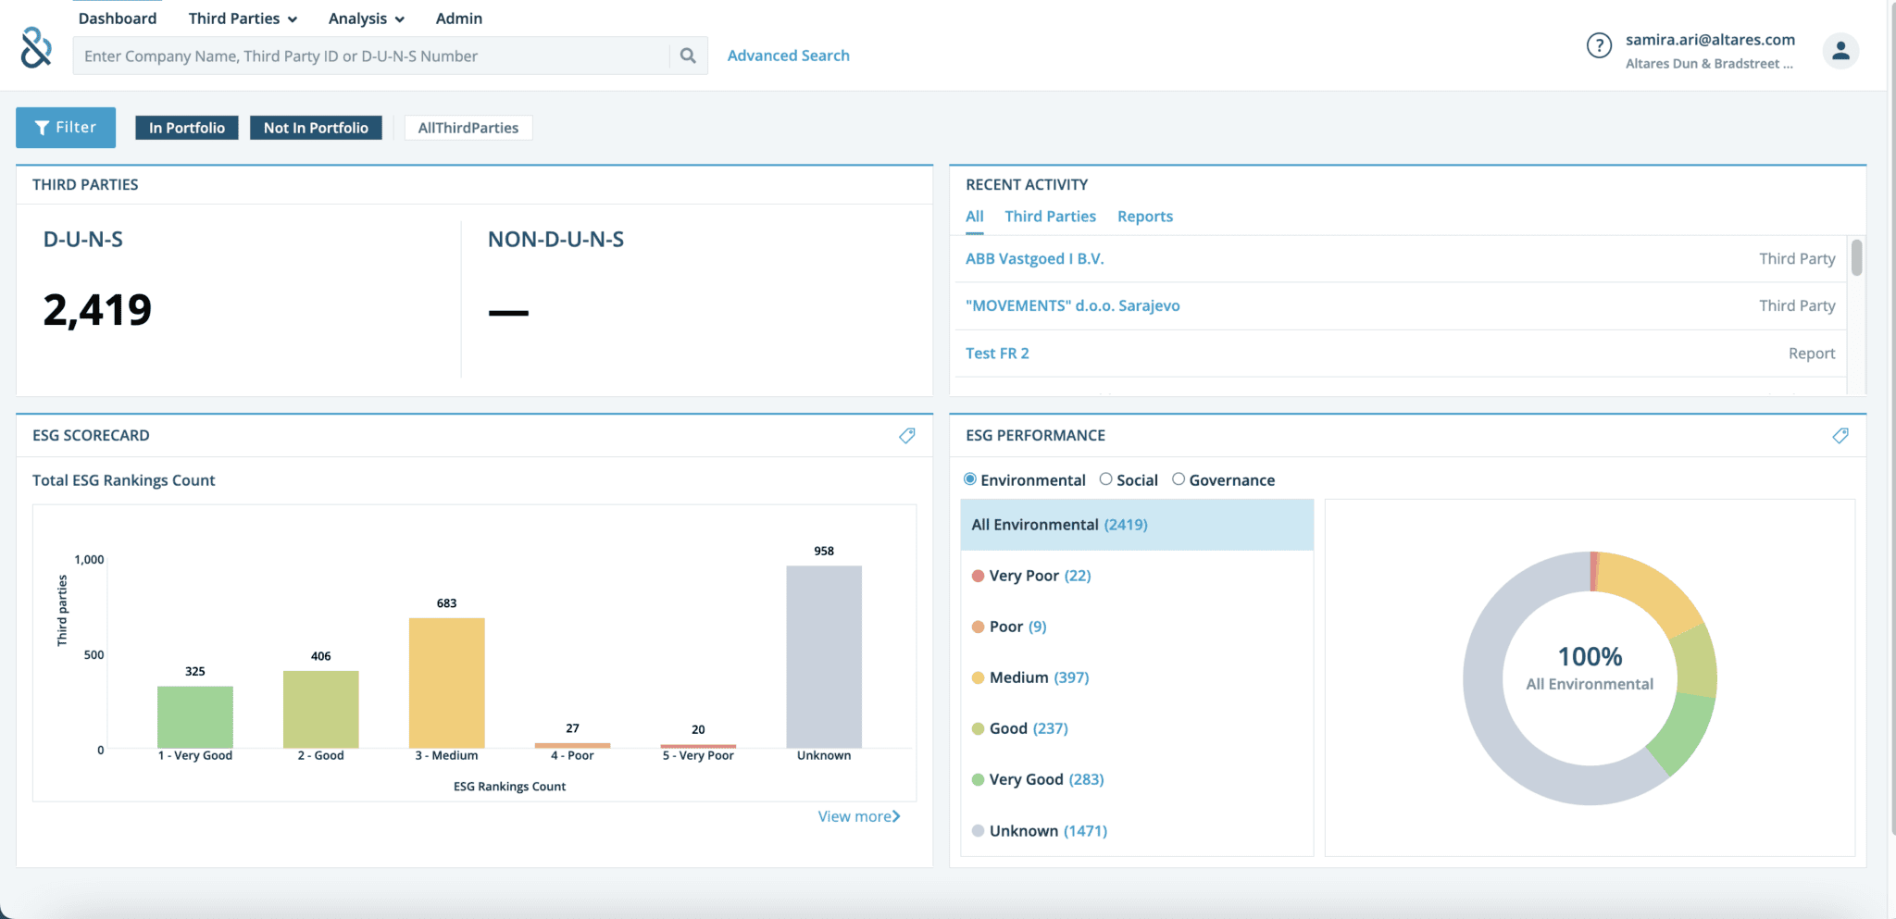Open the Advanced Search link
The image size is (1896, 919).
pos(788,56)
